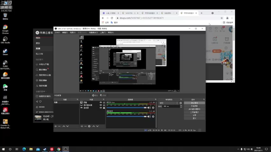Click Start Recording button in OBS Controls
The height and width of the screenshot is (152, 271).
[x=194, y=106]
